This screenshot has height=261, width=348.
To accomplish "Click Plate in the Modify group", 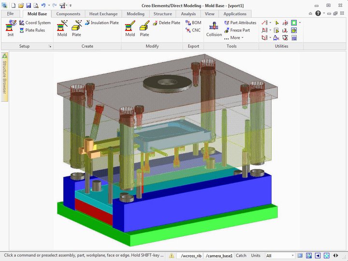I will pos(145,28).
